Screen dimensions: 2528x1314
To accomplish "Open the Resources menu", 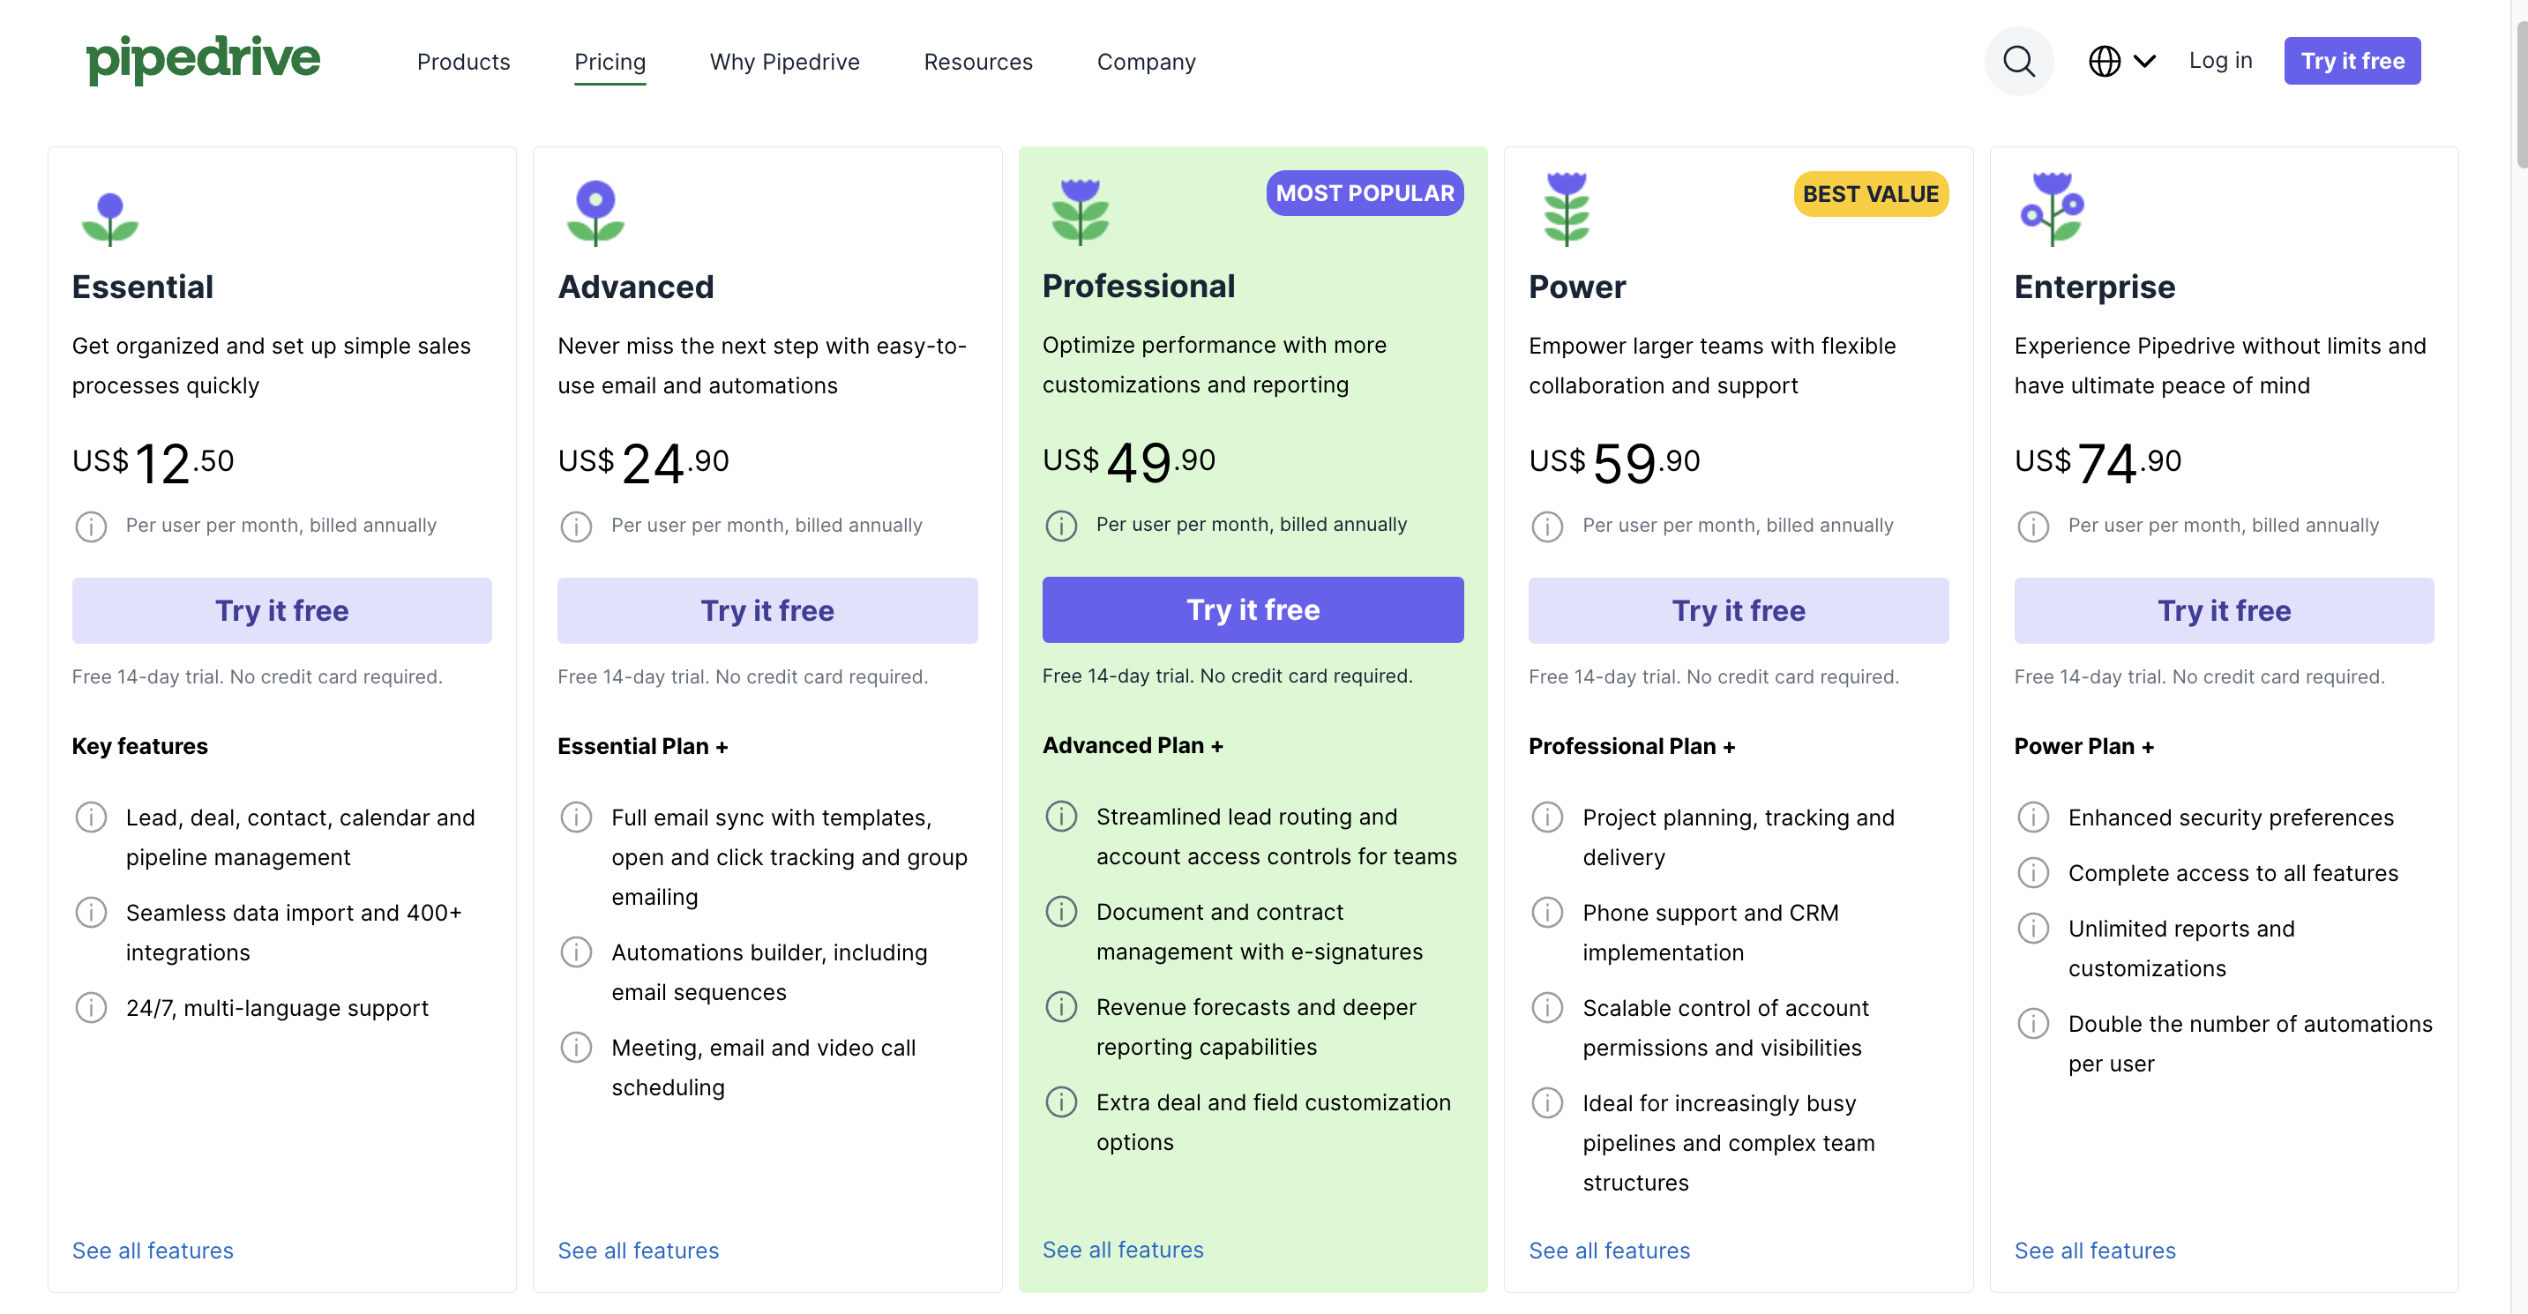I will (x=977, y=62).
